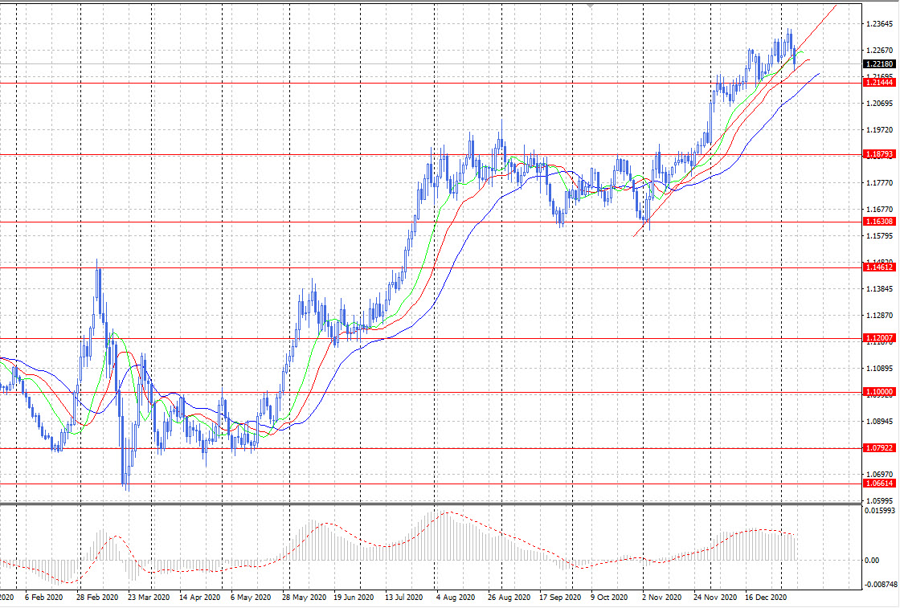Click the price axis value 1.22670
Screen dimensions: 900x608
click(x=879, y=51)
